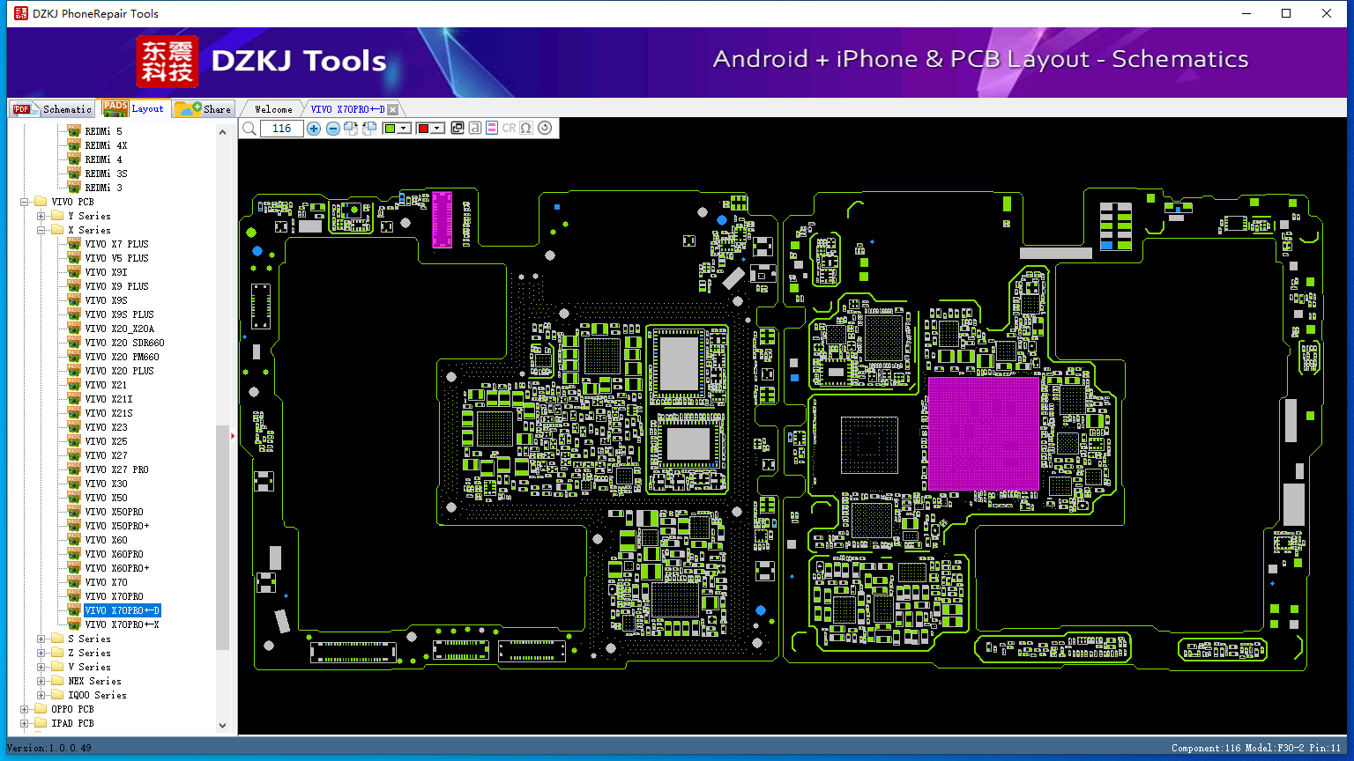
Task: Open the VIVO X30 layout file
Action: (x=106, y=484)
